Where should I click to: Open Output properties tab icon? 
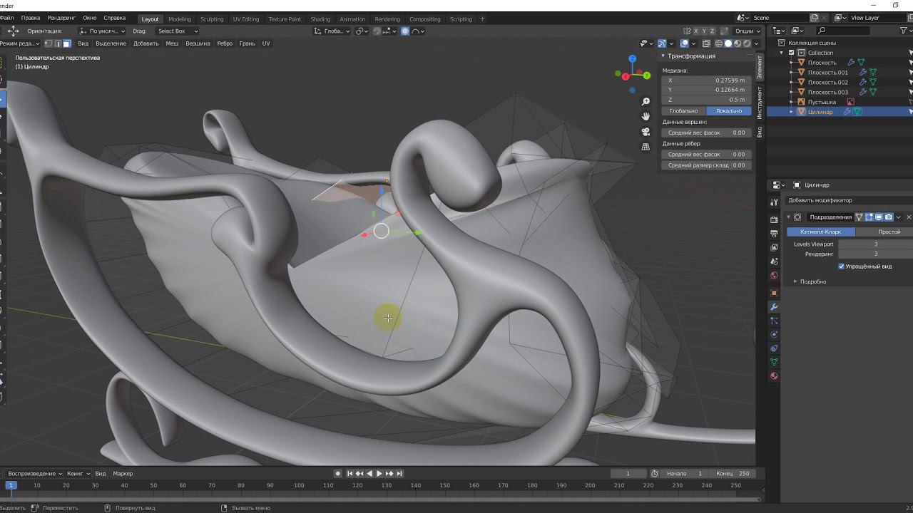(x=774, y=234)
